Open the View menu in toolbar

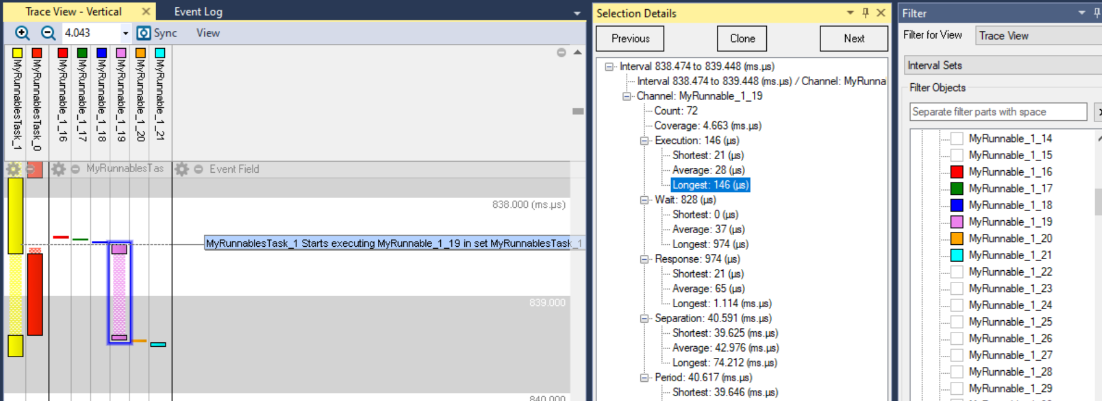208,33
